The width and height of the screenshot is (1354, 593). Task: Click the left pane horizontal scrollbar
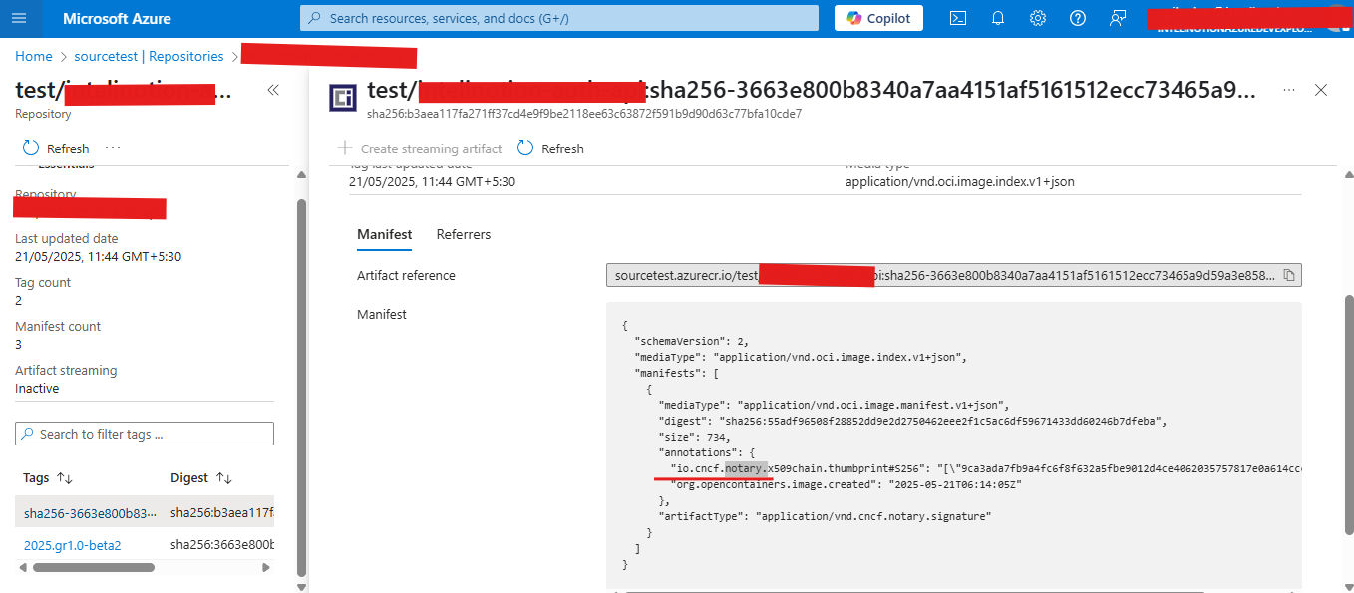(x=93, y=568)
